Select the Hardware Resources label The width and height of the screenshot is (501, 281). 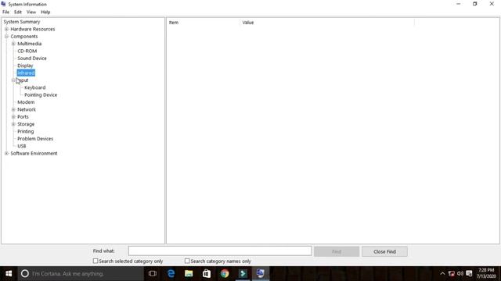click(33, 29)
